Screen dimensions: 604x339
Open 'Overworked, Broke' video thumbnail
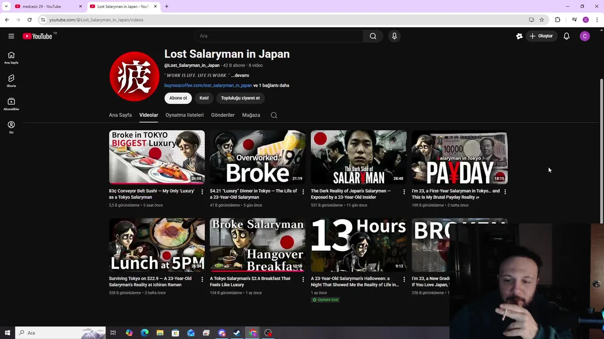pyautogui.click(x=258, y=157)
